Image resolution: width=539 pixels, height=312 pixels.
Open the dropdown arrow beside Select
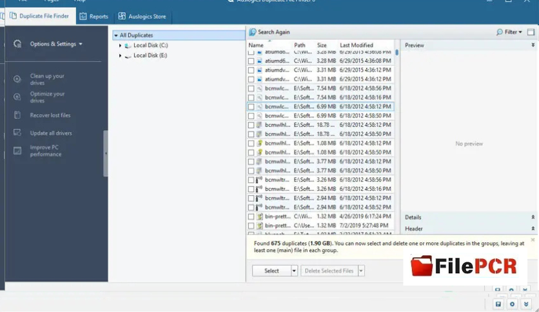294,271
